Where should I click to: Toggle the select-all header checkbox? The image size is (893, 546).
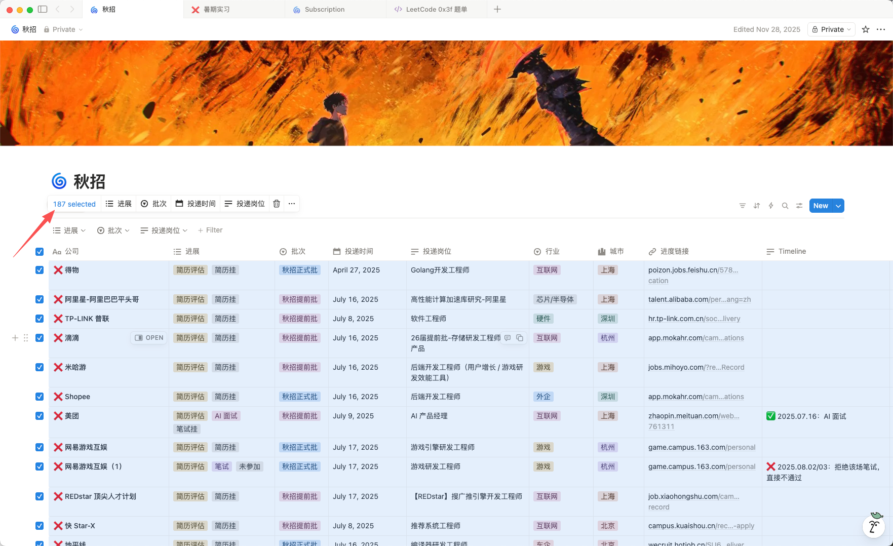(40, 252)
